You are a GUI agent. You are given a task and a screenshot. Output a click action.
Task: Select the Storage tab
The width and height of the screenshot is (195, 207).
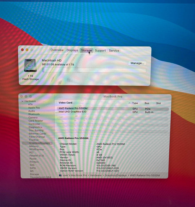[x=86, y=50]
